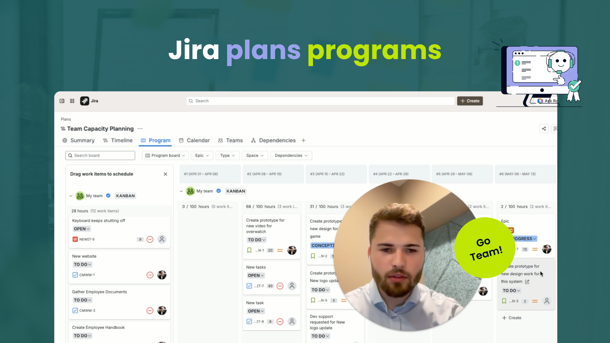
Task: Toggle the IT-7 task checkbox icon
Action: (x=249, y=286)
